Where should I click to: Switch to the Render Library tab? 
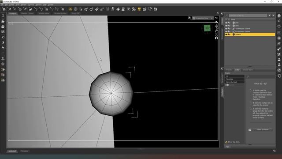pos(27,14)
